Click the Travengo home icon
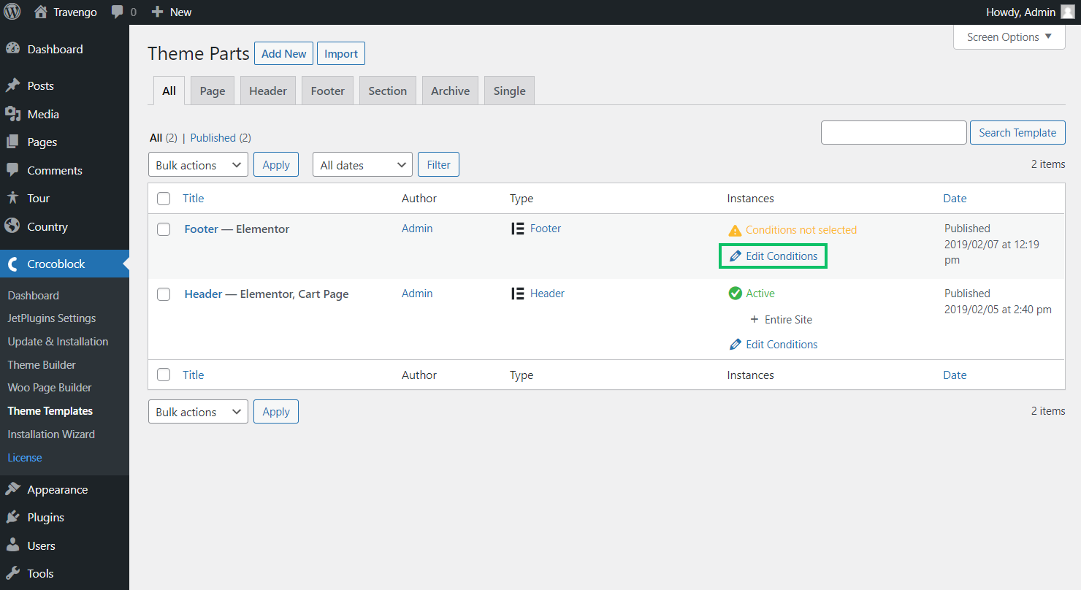 [41, 12]
